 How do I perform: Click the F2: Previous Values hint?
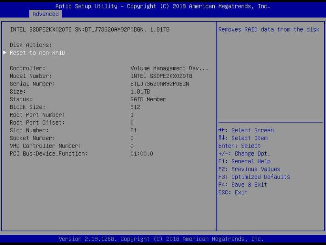point(249,169)
